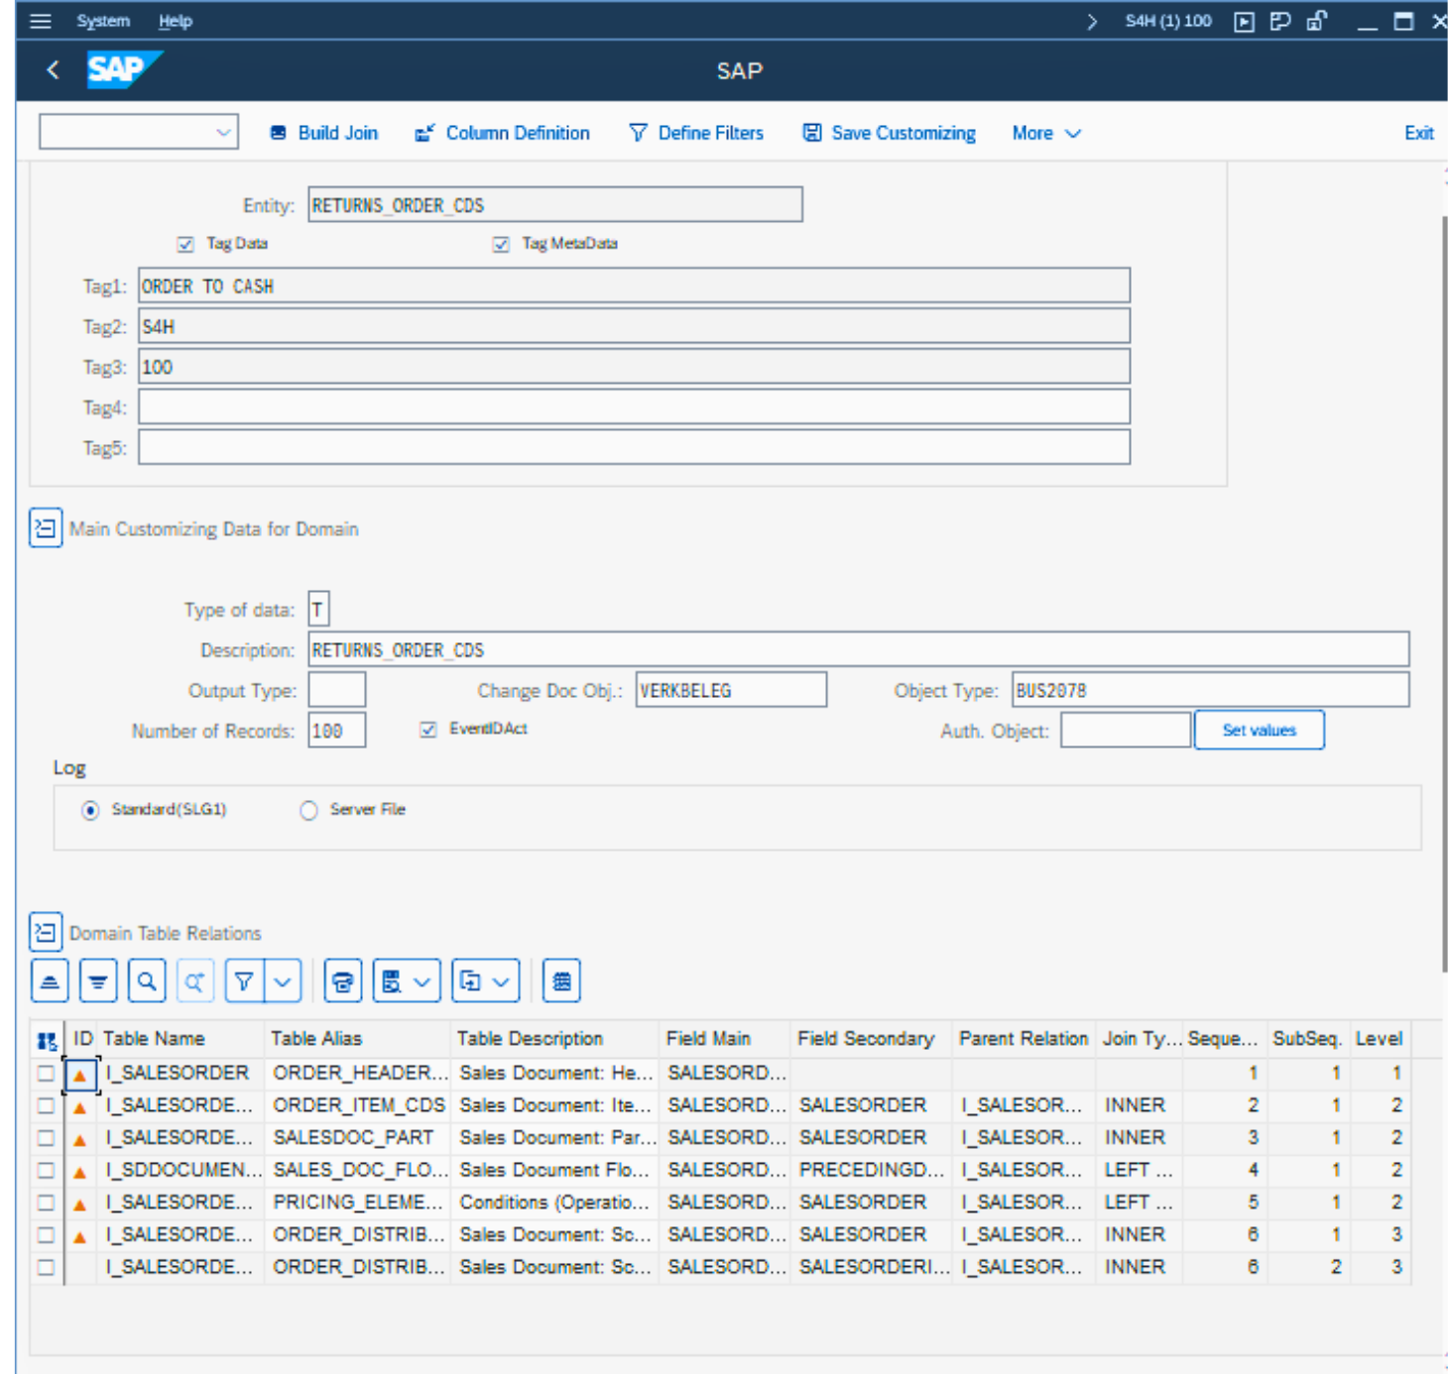Click the Set Filter funnel icon

[244, 981]
